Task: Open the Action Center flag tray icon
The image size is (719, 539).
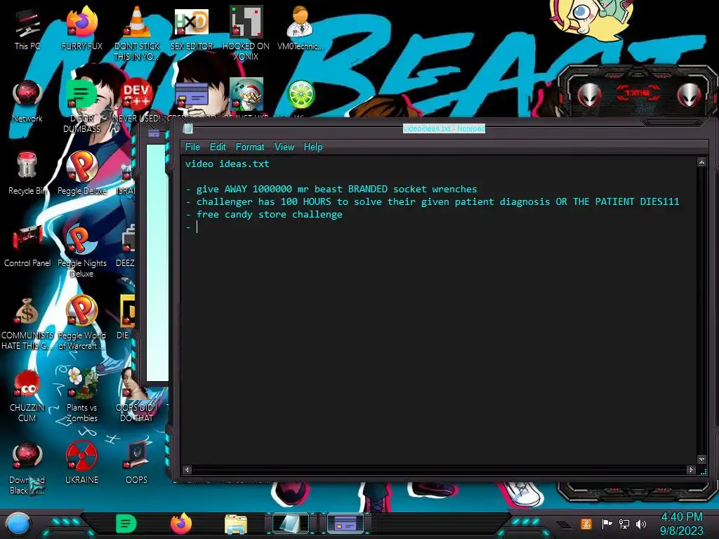Action: pos(607,524)
